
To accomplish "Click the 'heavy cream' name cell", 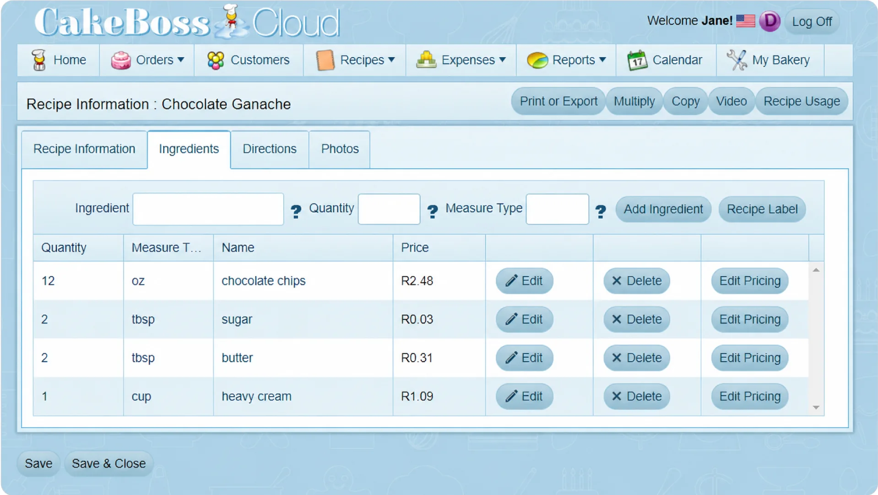I will click(x=303, y=396).
